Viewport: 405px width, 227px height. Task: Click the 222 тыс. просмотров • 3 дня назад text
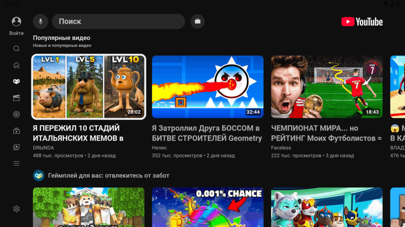point(312,155)
